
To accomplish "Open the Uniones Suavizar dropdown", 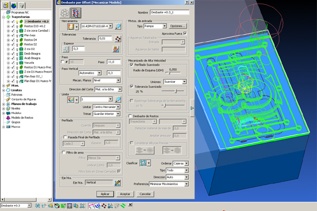I will point(175,82).
